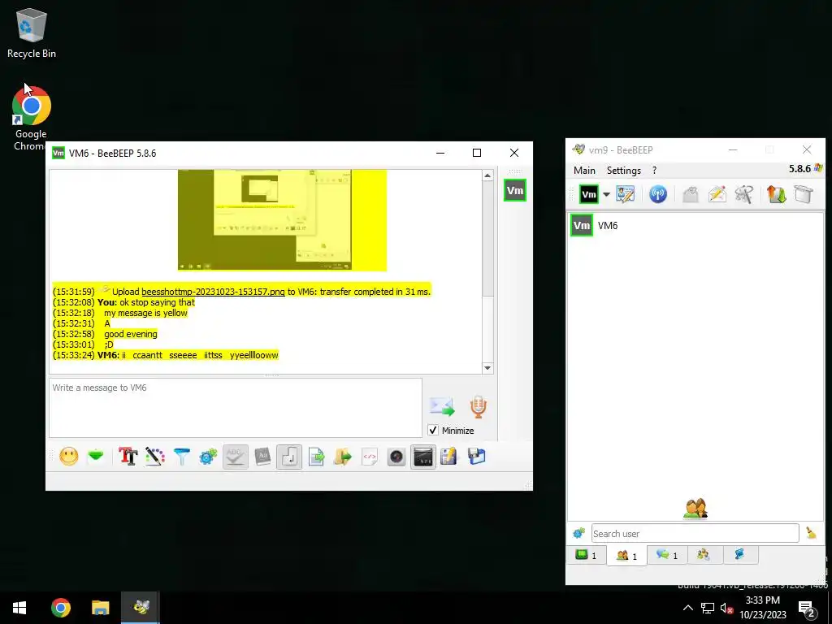Clear search with the broom icon
832x624 pixels.
(811, 533)
